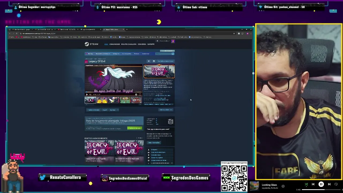Click the Twitter RenatoCavallera handle

coord(65,177)
